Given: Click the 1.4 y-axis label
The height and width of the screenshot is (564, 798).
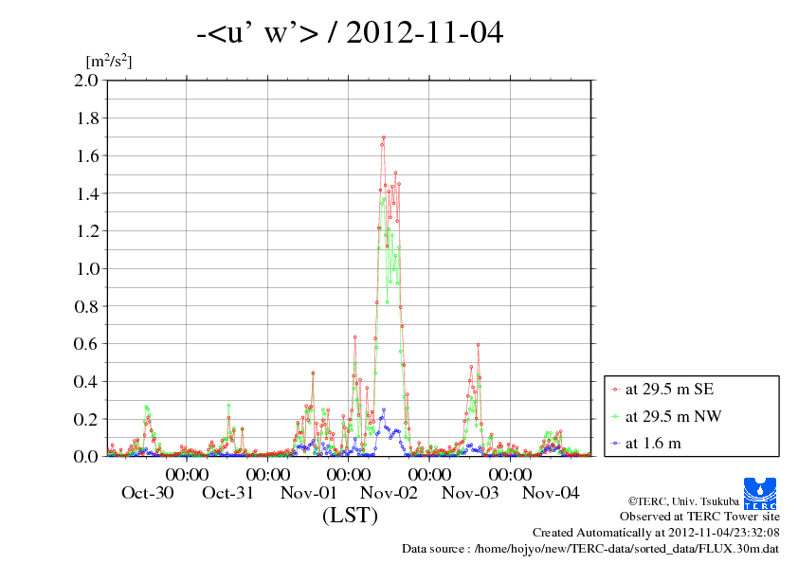Looking at the screenshot, I should [87, 193].
